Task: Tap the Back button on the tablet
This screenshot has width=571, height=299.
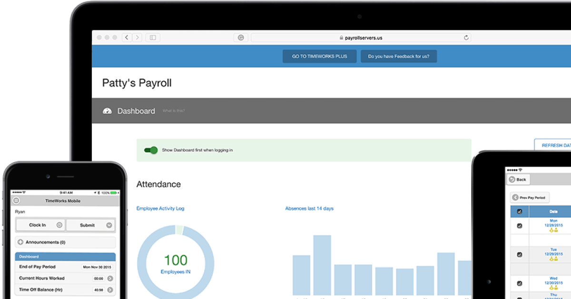Action: tap(518, 179)
